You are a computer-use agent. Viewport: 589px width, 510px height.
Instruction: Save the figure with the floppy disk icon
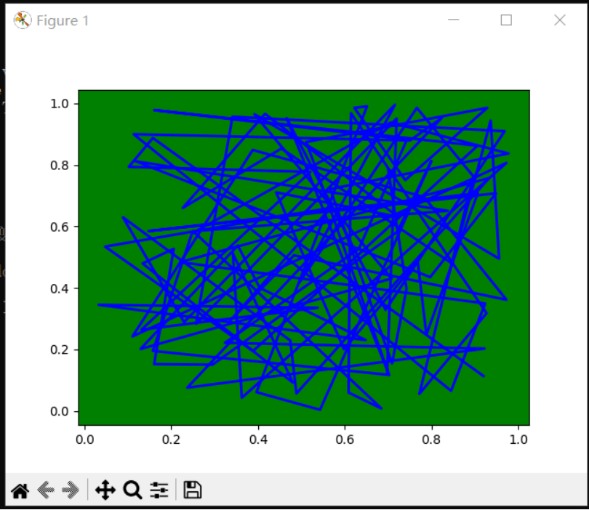(x=192, y=490)
